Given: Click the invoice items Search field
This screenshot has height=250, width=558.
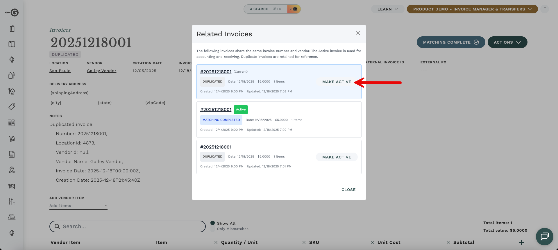Looking at the screenshot, I should [x=128, y=226].
